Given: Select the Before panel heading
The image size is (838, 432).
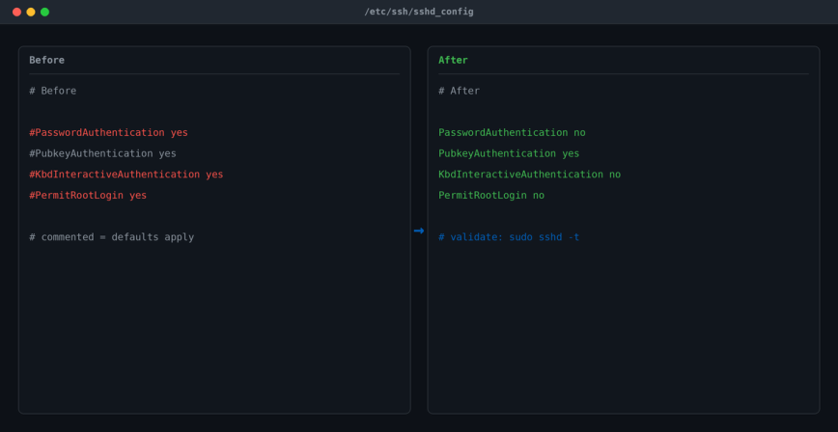Looking at the screenshot, I should coord(47,61).
